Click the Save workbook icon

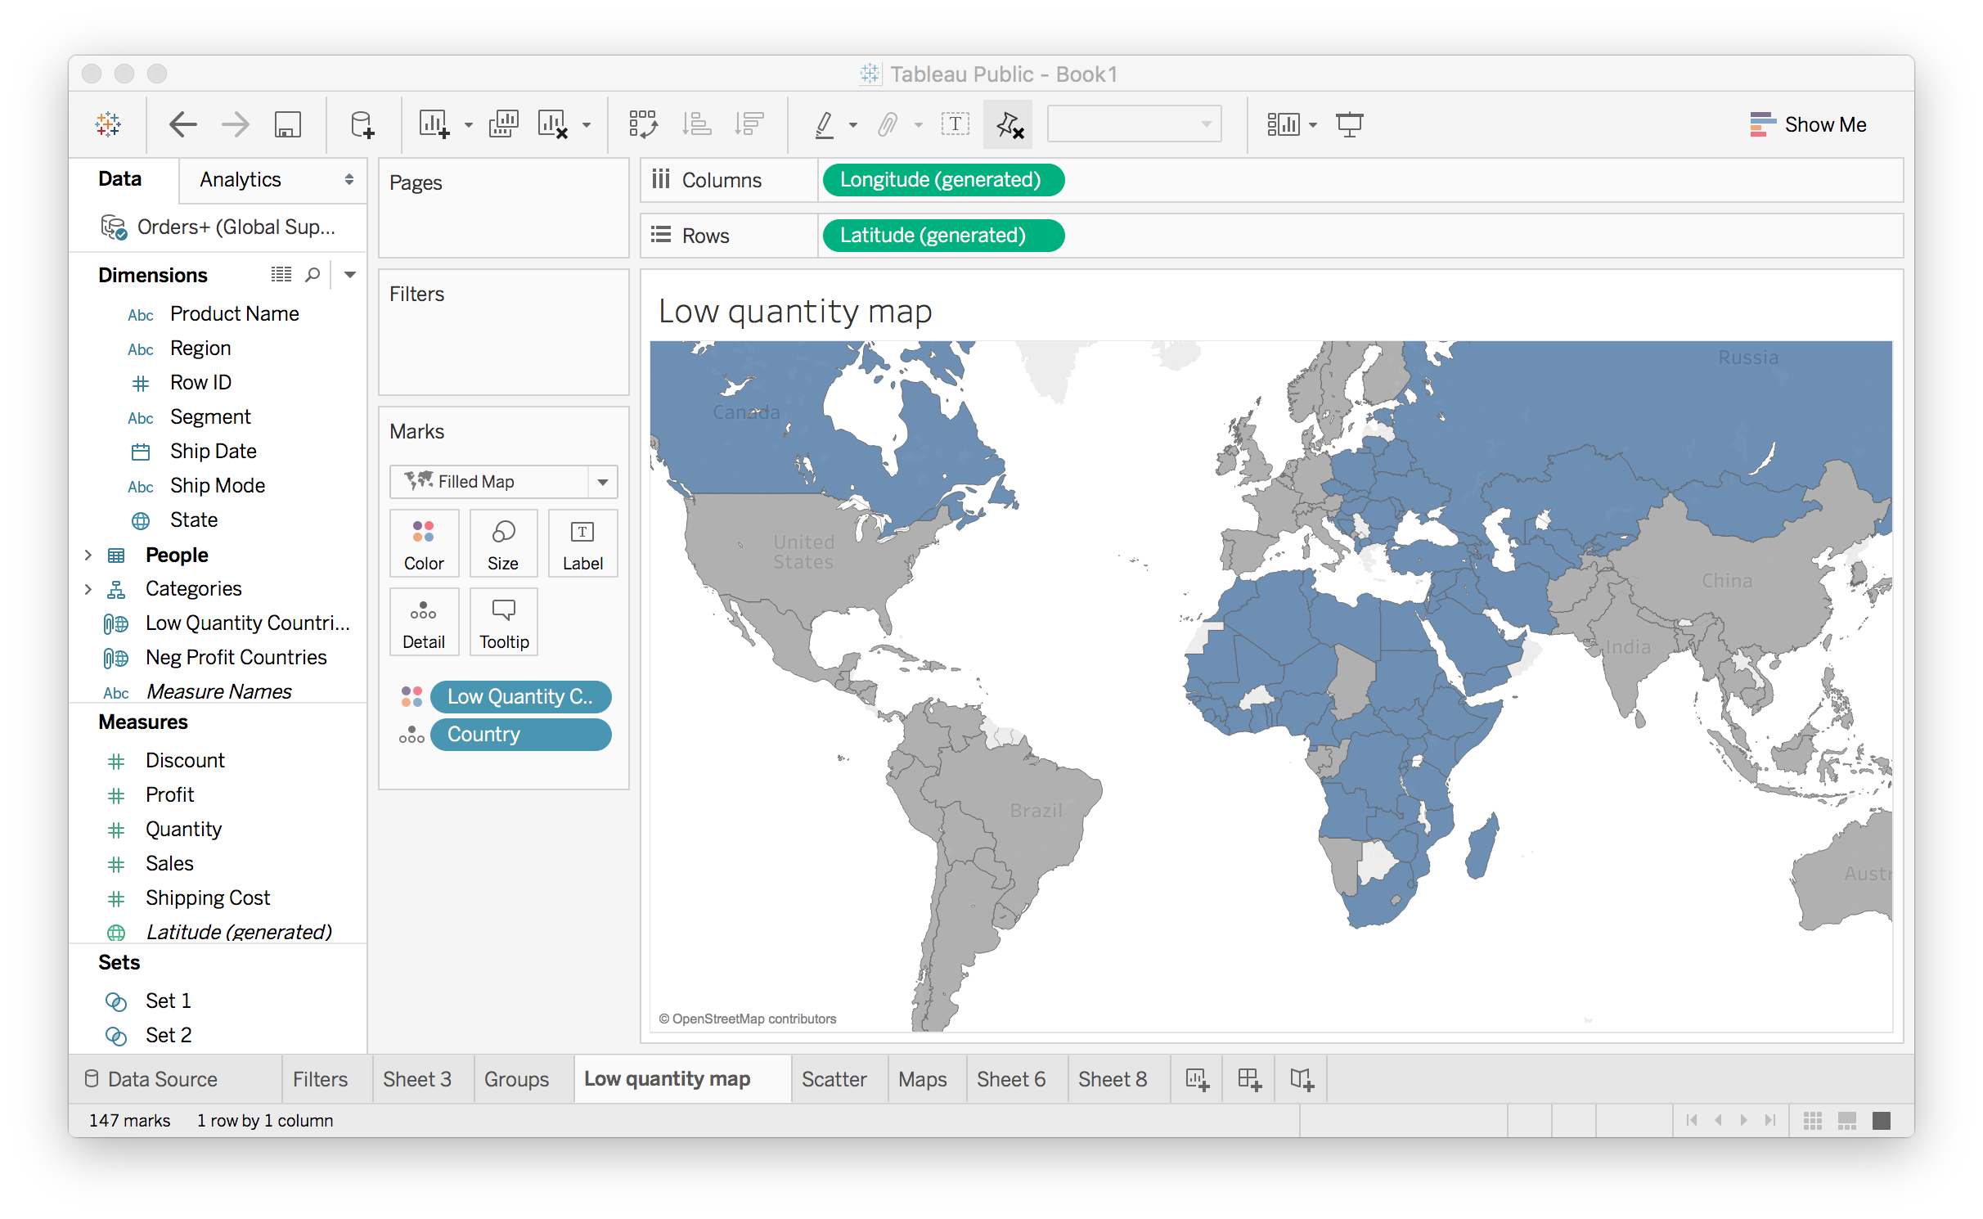[287, 124]
